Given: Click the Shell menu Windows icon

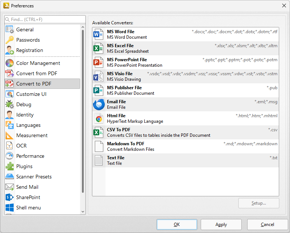Looking at the screenshot, I should (x=10, y=208).
